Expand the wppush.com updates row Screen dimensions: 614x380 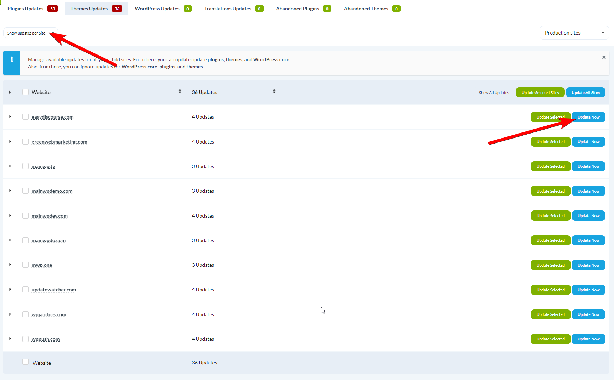[10, 339]
